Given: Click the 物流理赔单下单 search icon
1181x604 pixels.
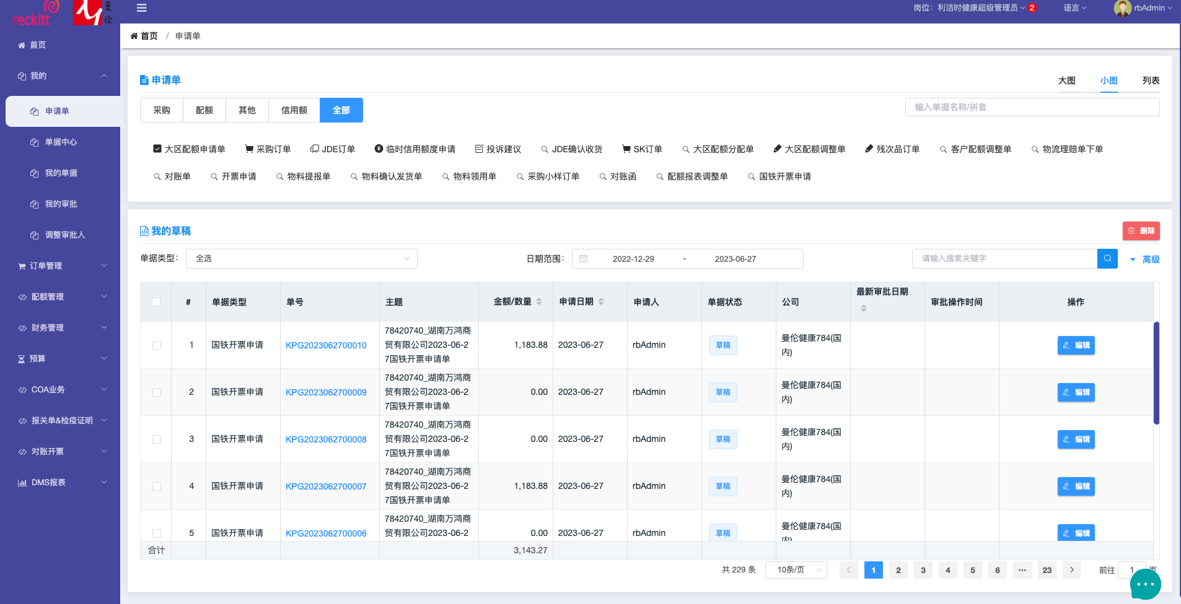Looking at the screenshot, I should [x=1035, y=149].
